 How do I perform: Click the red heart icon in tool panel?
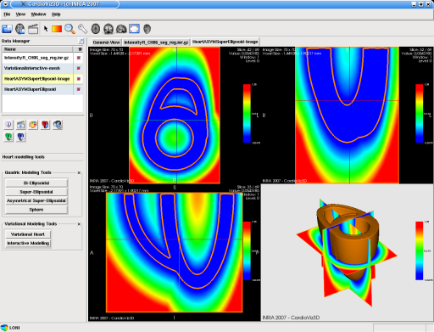[x=45, y=125]
